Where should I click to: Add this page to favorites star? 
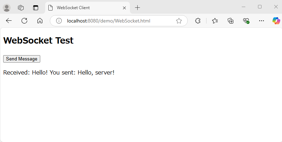(x=179, y=21)
